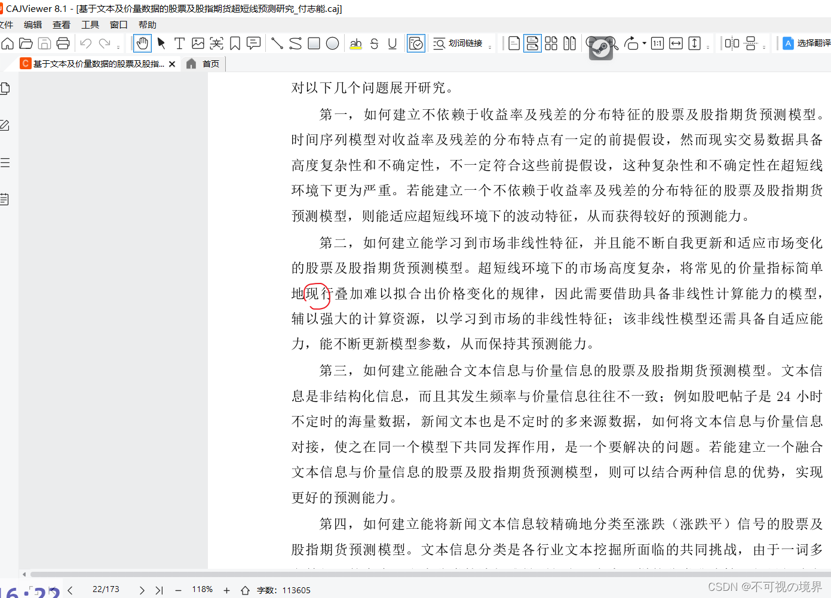Image resolution: width=831 pixels, height=598 pixels.
Task: Jump to the last page
Action: pos(159,590)
